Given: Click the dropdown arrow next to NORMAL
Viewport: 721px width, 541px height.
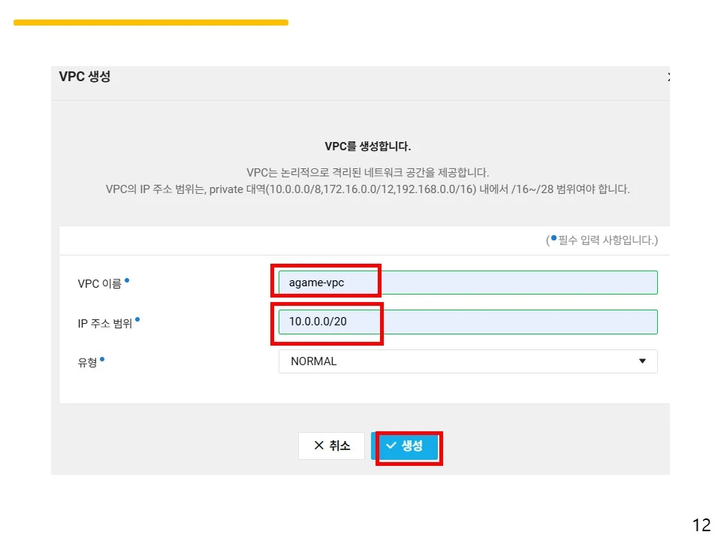Looking at the screenshot, I should tap(643, 361).
